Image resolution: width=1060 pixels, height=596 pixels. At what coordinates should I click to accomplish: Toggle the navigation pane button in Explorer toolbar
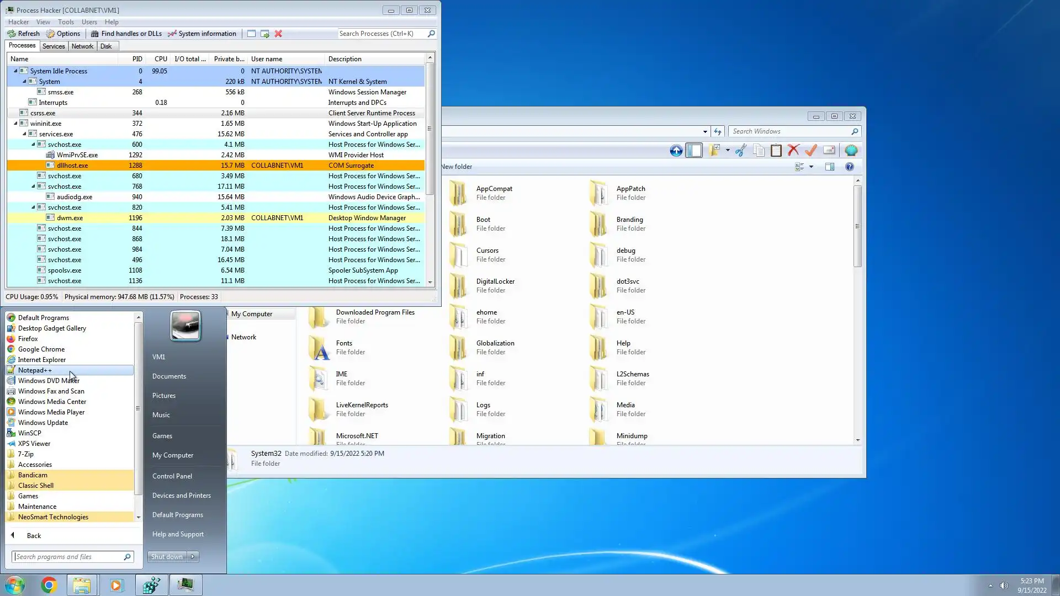click(694, 150)
